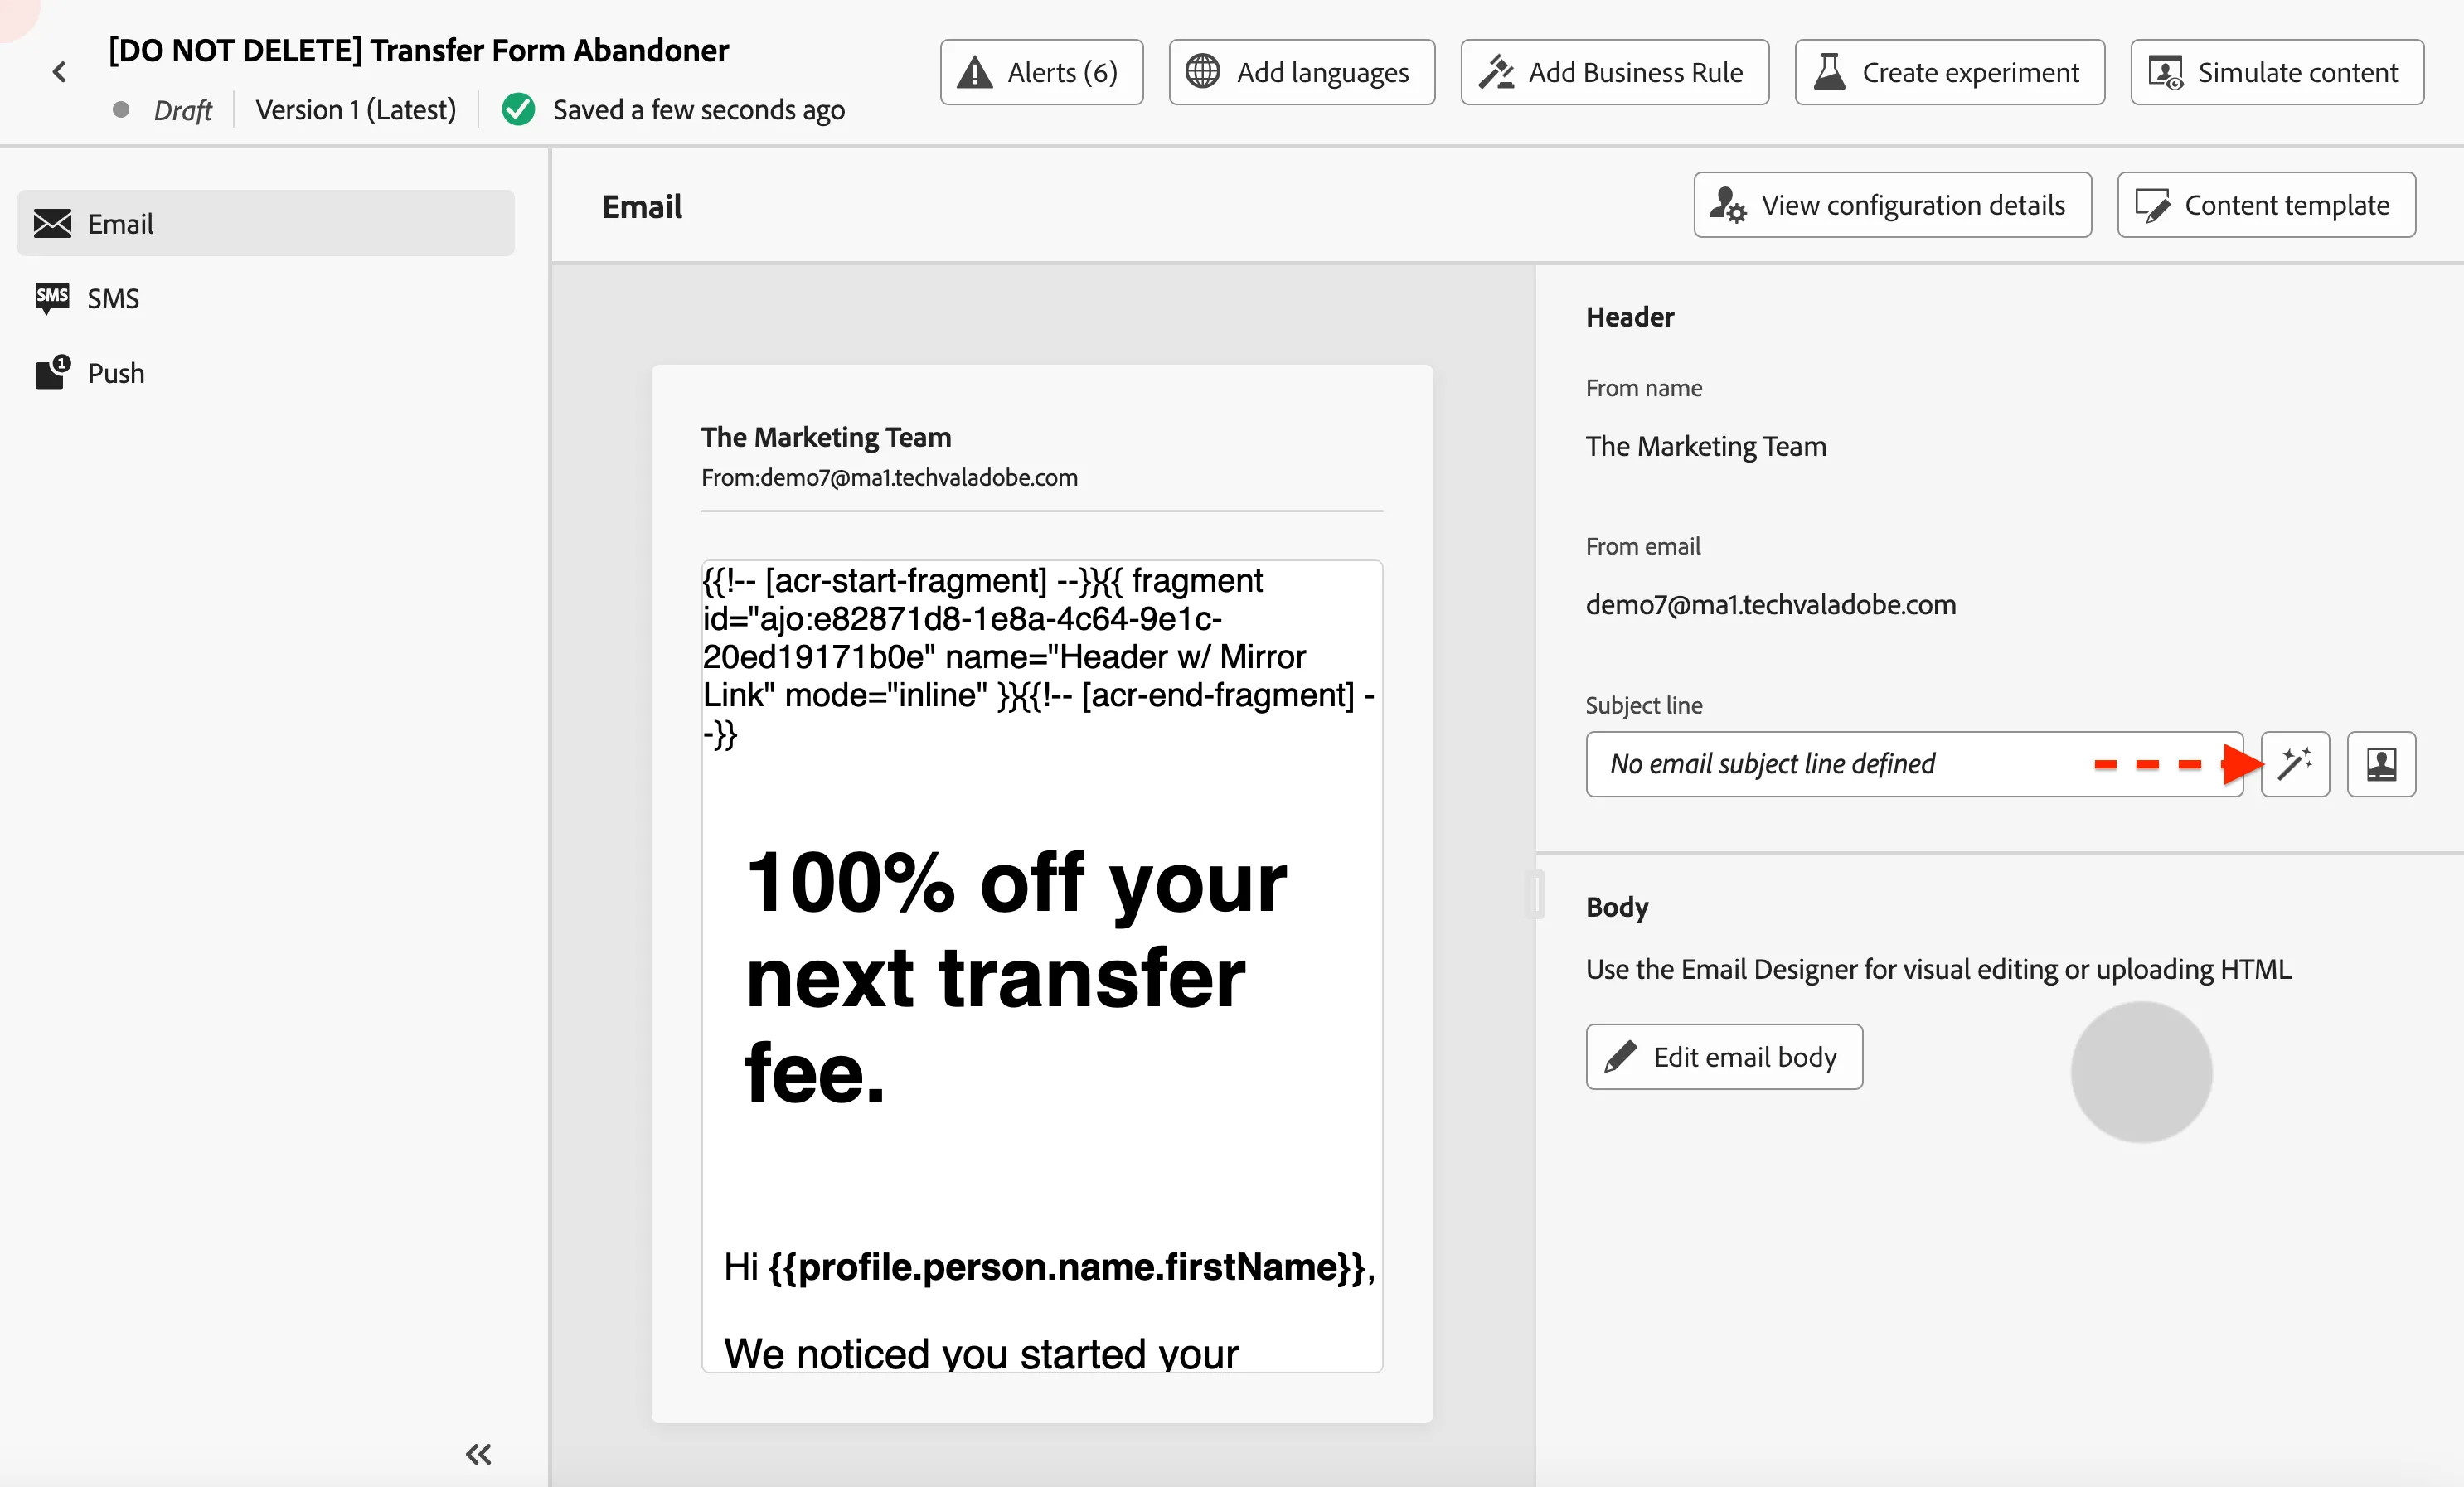Image resolution: width=2464 pixels, height=1487 pixels.
Task: Click the subject line input field
Action: [x=1914, y=764]
